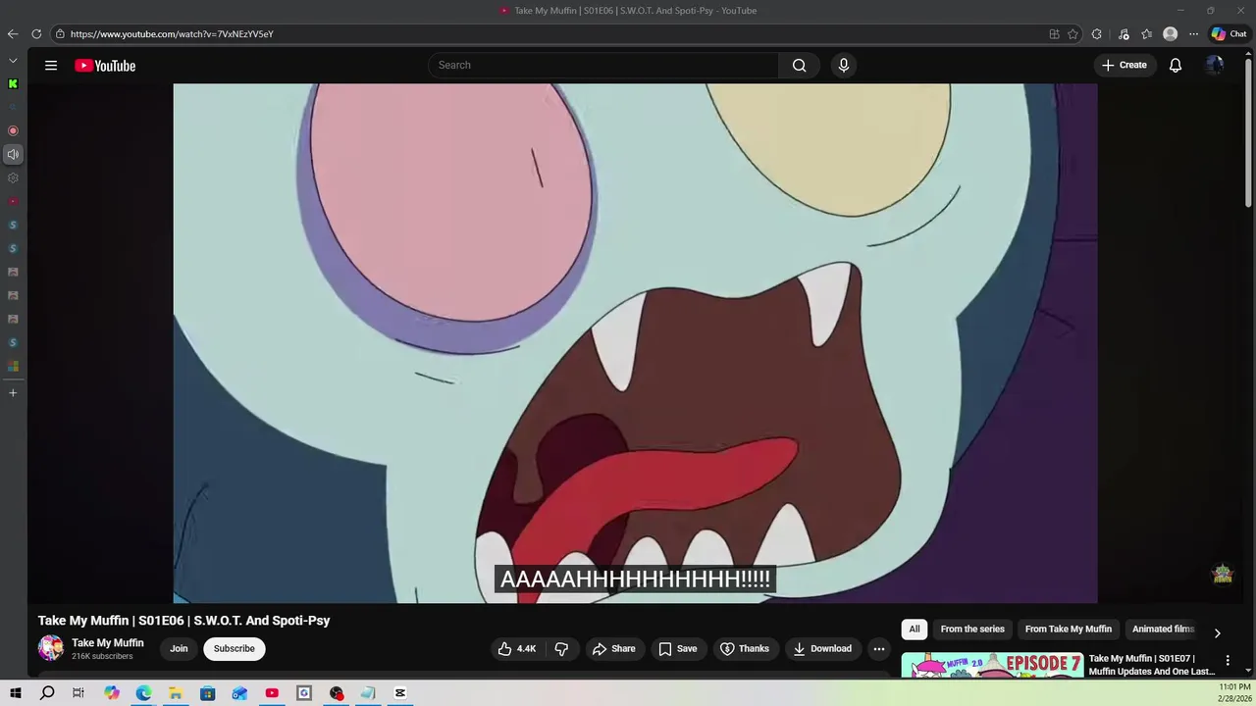Mute tab using speaker icon in sidebar

13,154
